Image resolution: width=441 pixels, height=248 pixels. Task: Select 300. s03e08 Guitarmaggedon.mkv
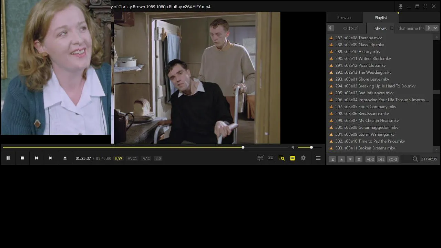pyautogui.click(x=380, y=127)
